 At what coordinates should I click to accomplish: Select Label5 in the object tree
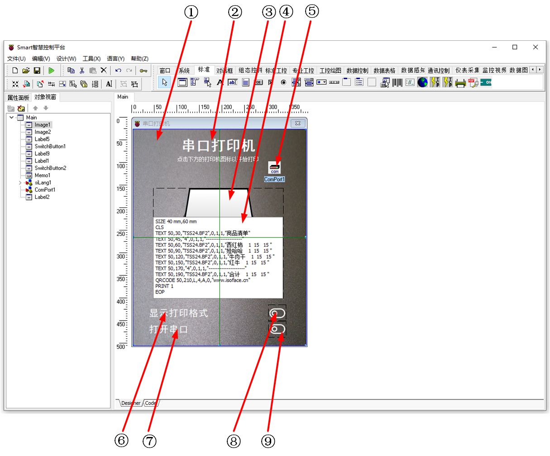pyautogui.click(x=42, y=139)
